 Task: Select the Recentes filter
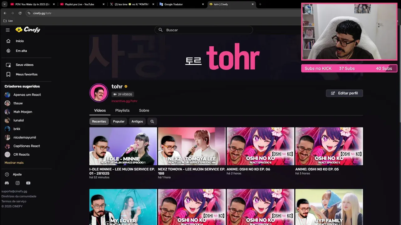(x=99, y=121)
